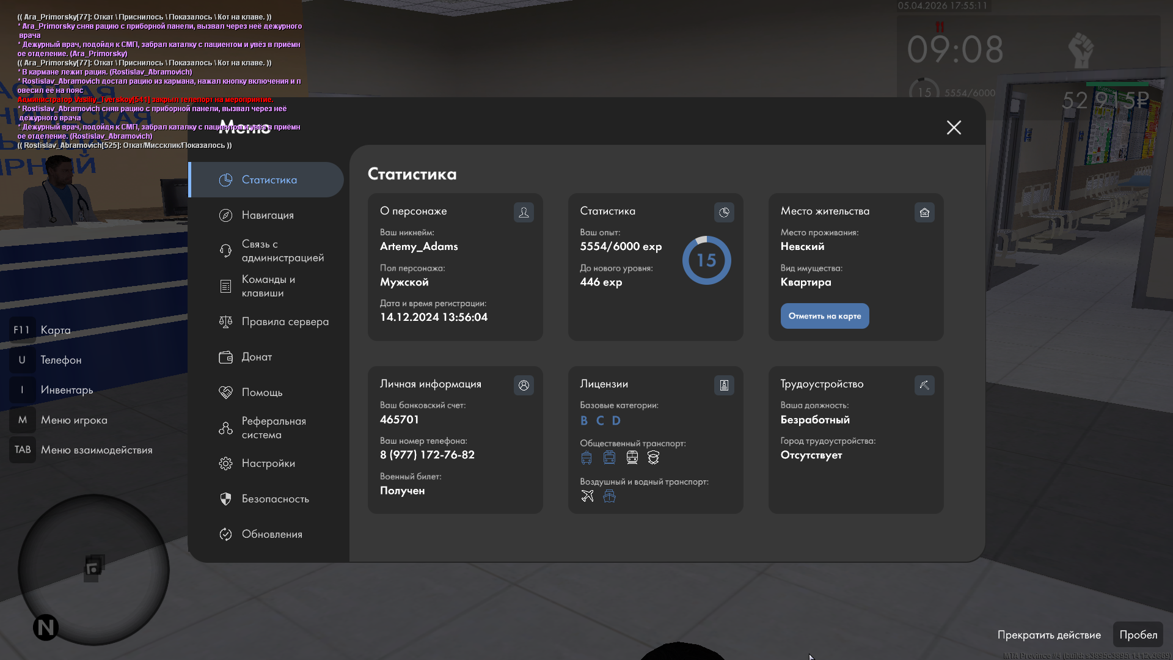This screenshot has width=1173, height=660.
Task: Click the account icon in Личная информация card
Action: tap(524, 385)
